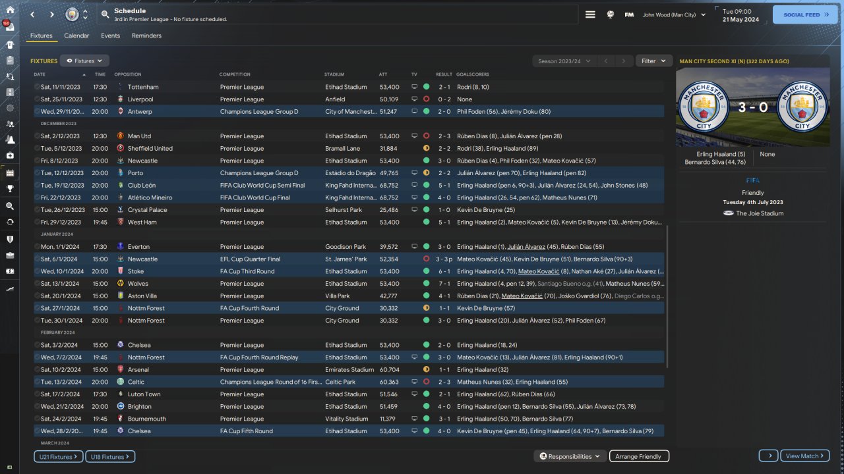Viewport: 844px width, 474px height.
Task: Open U18 Fixtures
Action: [x=110, y=456]
